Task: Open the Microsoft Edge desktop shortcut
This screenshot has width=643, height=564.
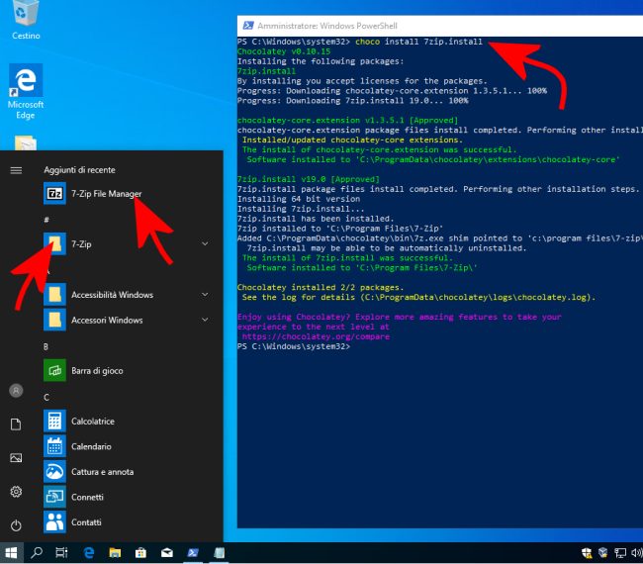Action: 26,91
